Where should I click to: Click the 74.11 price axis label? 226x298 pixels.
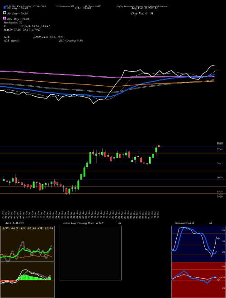[x=220, y=163]
